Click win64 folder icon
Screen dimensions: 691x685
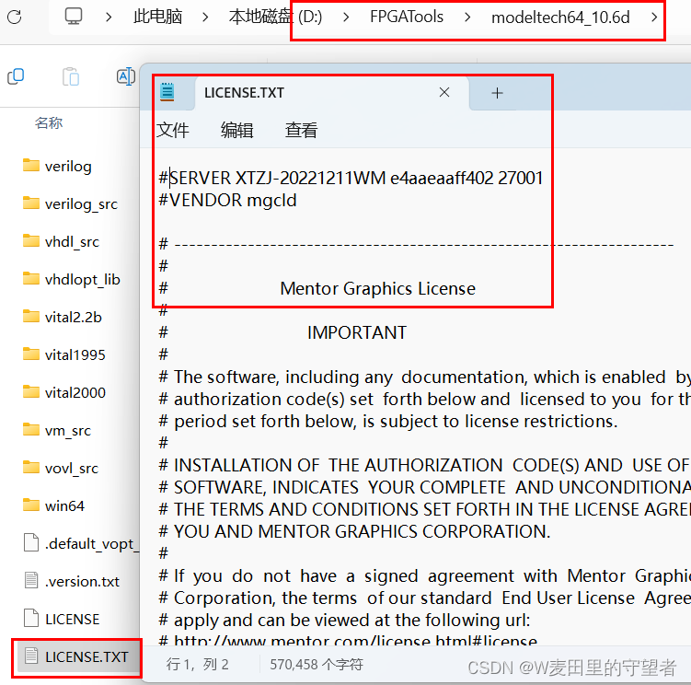[31, 505]
